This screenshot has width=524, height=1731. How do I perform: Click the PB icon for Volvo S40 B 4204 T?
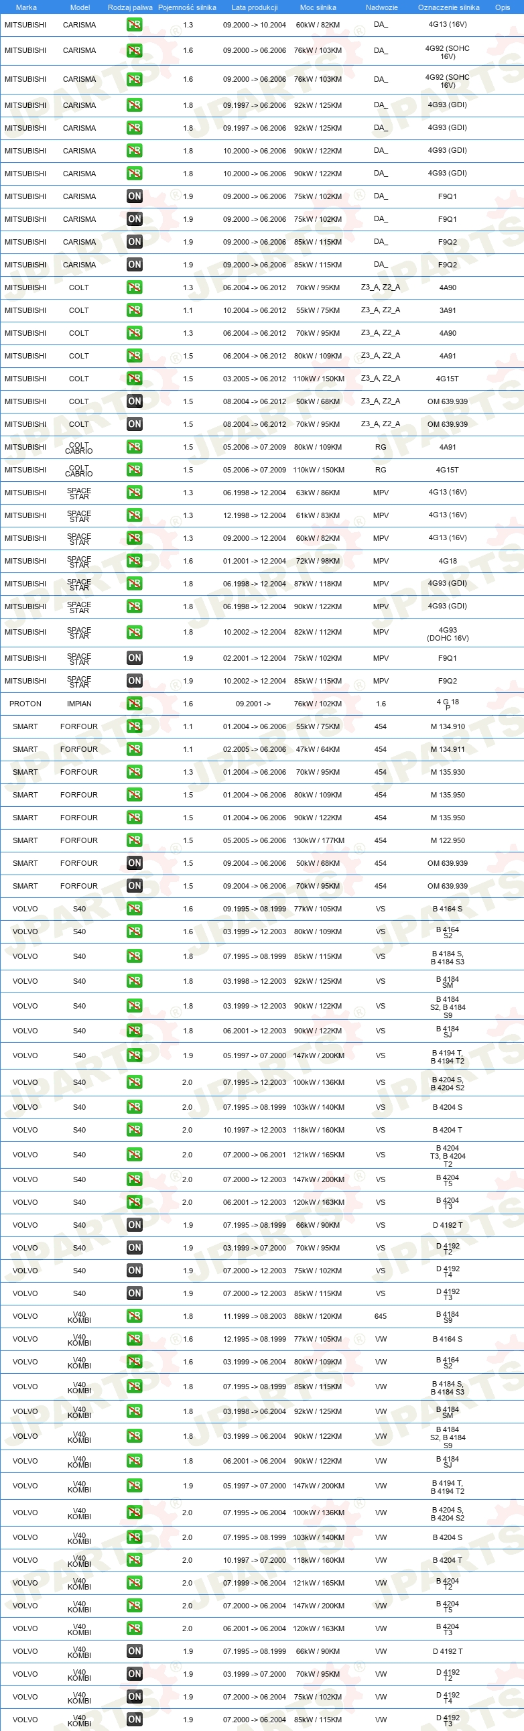click(135, 1130)
